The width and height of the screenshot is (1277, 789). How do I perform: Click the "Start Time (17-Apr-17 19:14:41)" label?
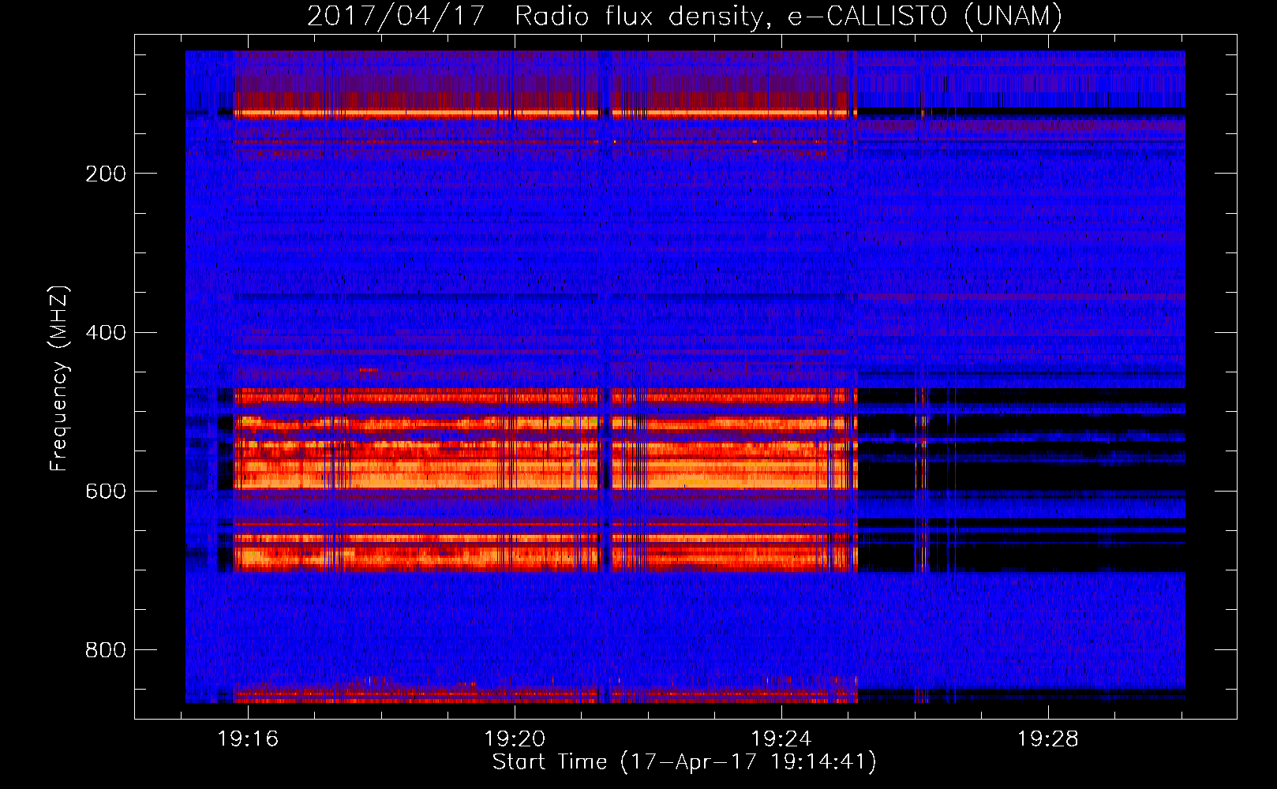click(684, 762)
